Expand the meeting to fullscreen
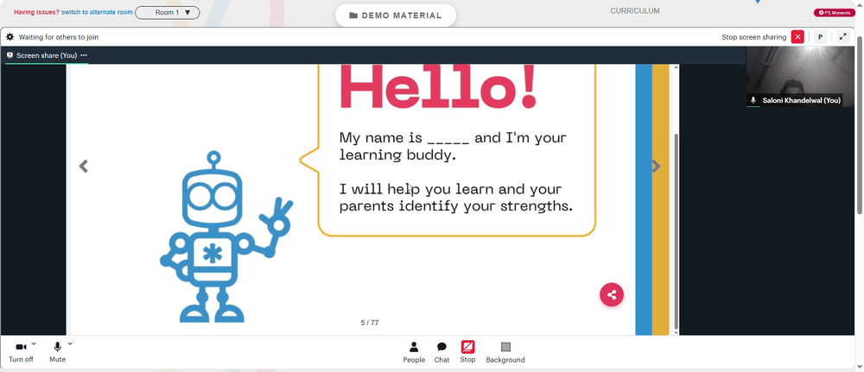 (842, 37)
